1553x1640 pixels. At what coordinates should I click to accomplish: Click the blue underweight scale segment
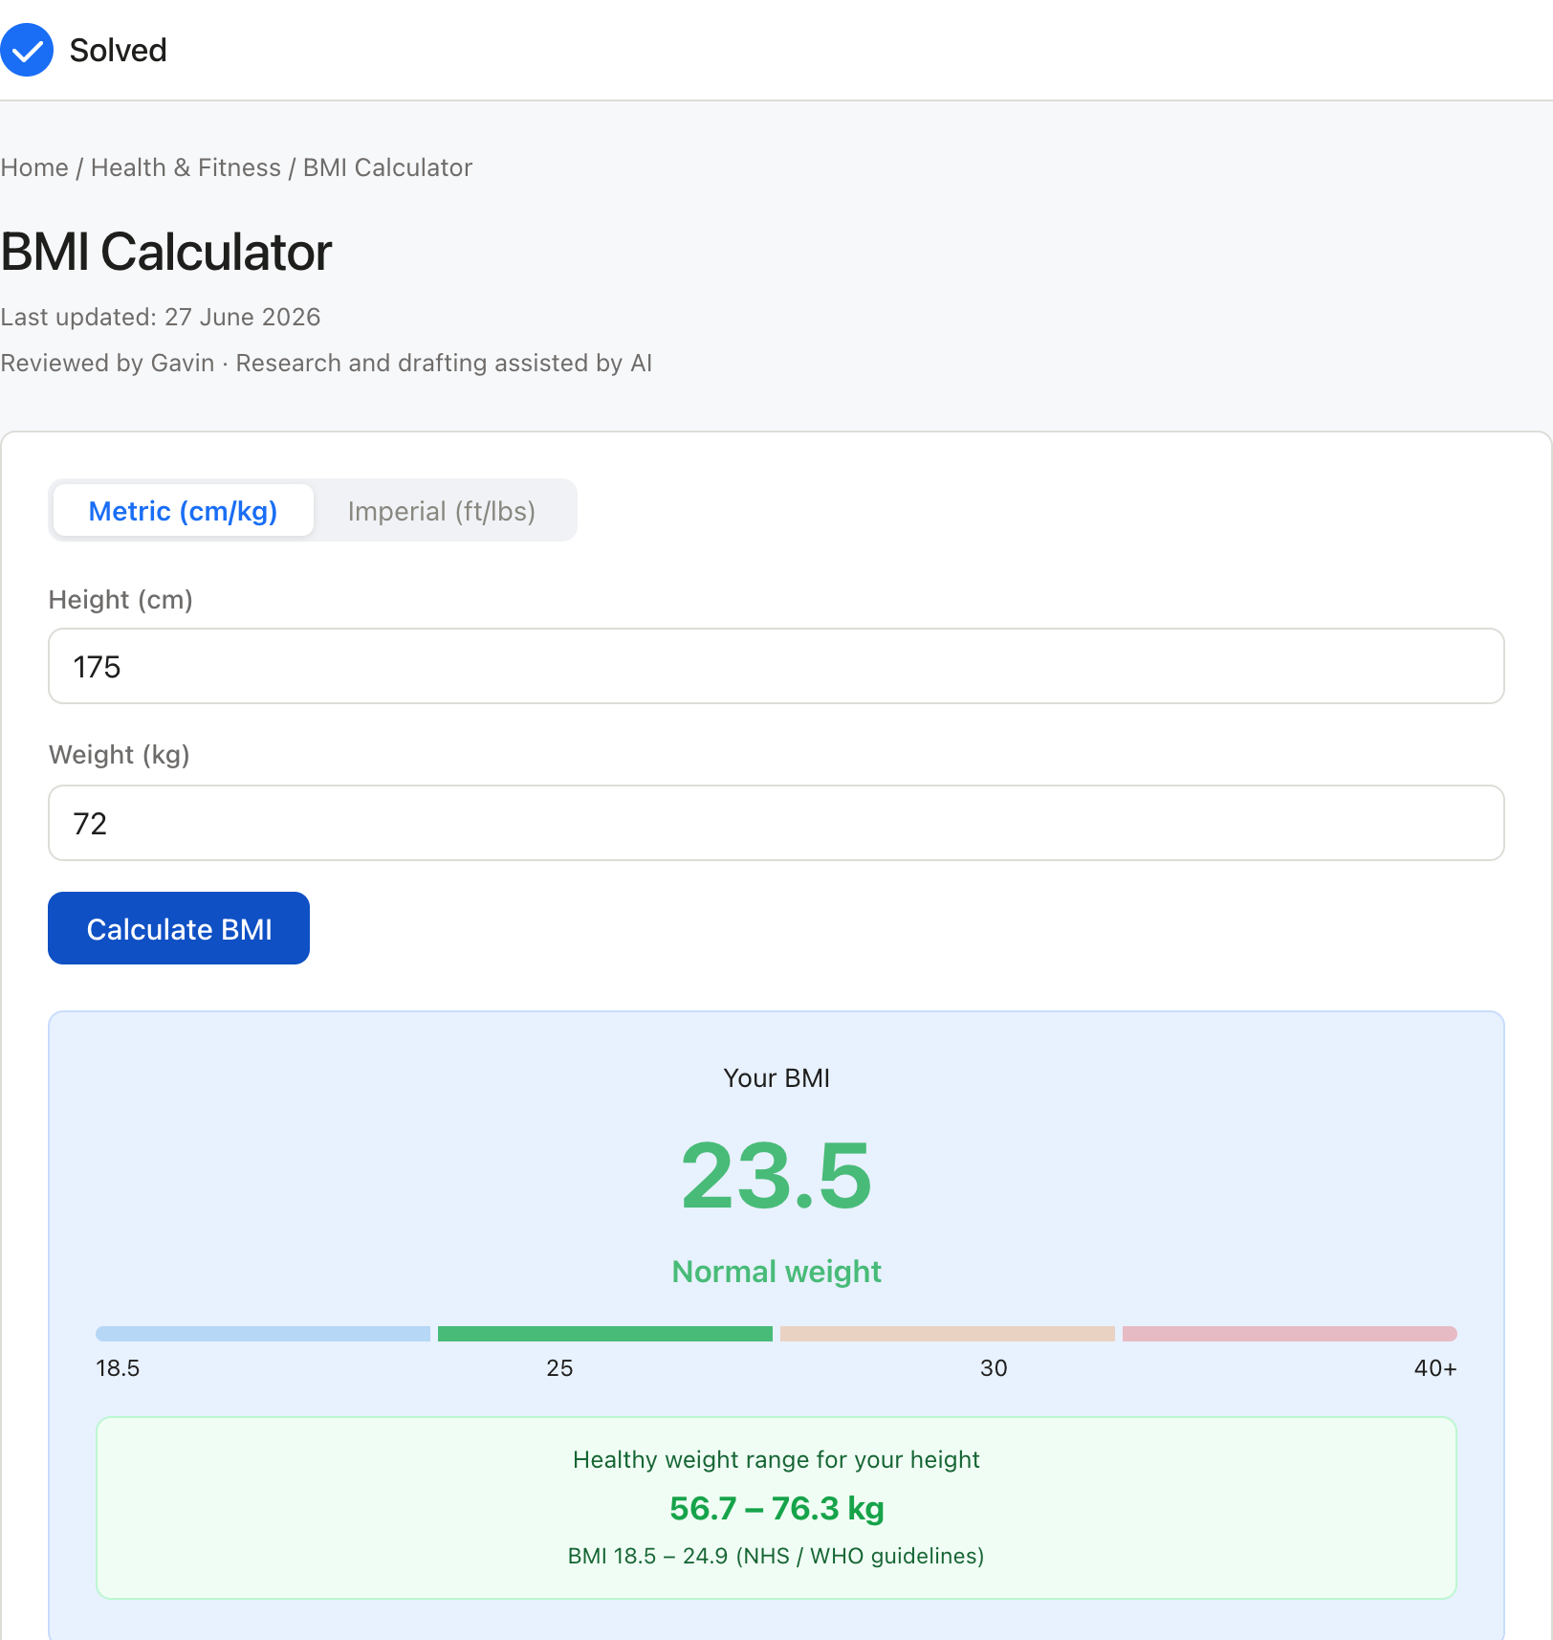(263, 1334)
